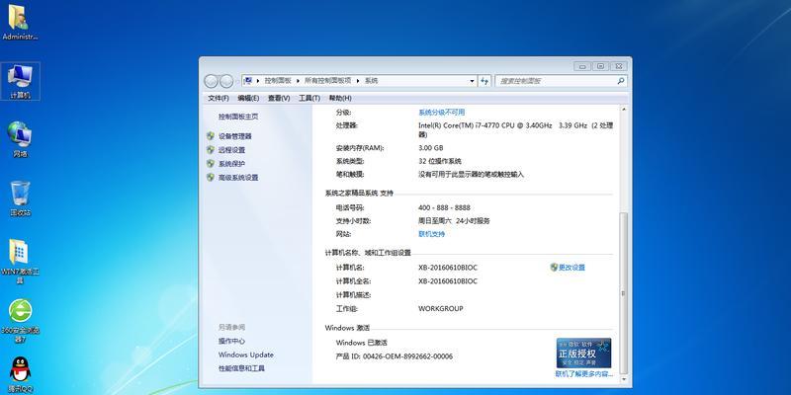Click the shield icon beside 高级系统设置
Image resolution: width=791 pixels, height=395 pixels.
211,178
